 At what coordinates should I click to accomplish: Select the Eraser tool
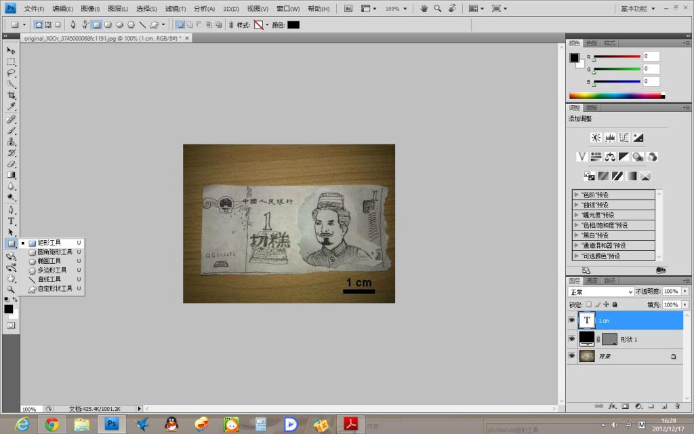(11, 164)
